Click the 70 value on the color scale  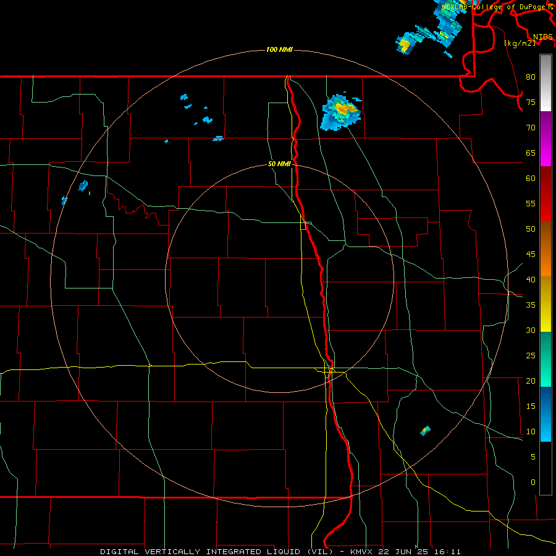(x=531, y=128)
